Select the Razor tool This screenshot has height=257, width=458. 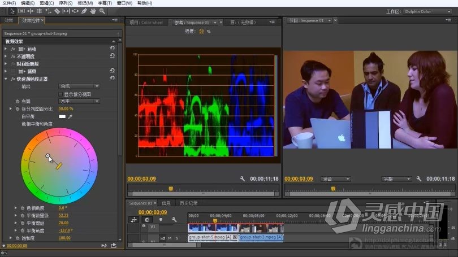(x=57, y=11)
